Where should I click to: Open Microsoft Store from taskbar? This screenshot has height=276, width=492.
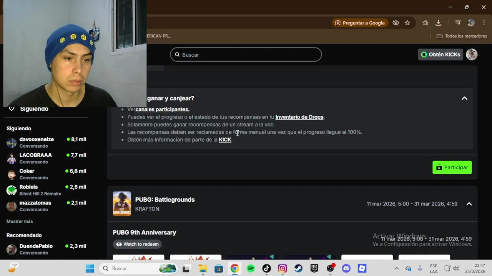[x=218, y=268]
